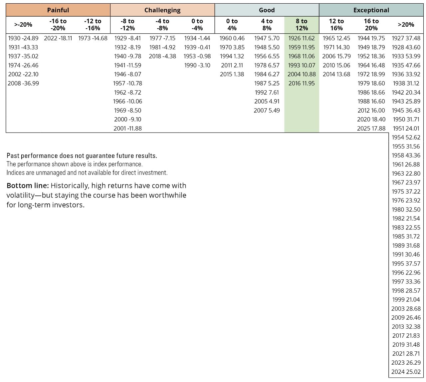The height and width of the screenshot is (382, 426).
Task: Click the Painful category header
Action: click(58, 10)
